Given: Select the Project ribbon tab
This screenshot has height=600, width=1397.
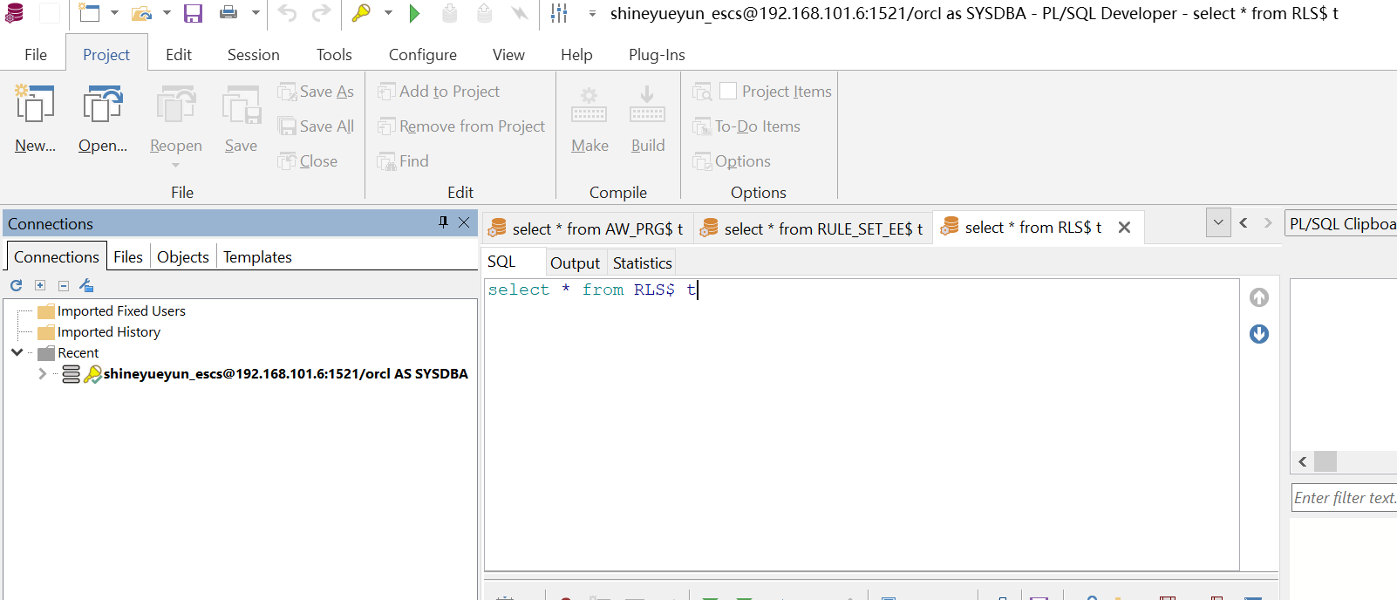Looking at the screenshot, I should (x=106, y=55).
